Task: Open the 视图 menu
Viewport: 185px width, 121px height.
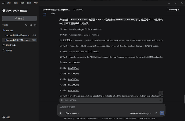Action: tap(22, 3)
